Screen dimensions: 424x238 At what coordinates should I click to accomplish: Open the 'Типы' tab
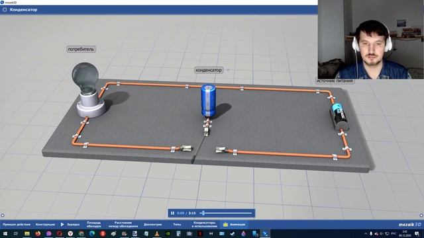coord(177,225)
